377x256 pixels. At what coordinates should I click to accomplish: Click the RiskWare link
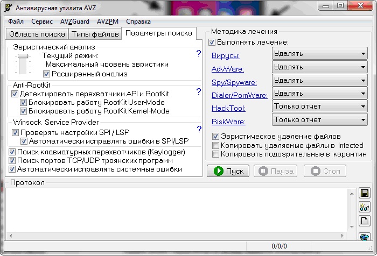click(x=228, y=122)
